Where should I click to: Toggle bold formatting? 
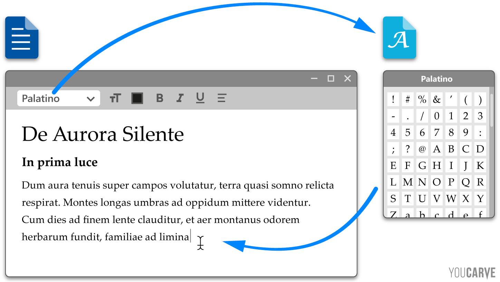tap(159, 98)
